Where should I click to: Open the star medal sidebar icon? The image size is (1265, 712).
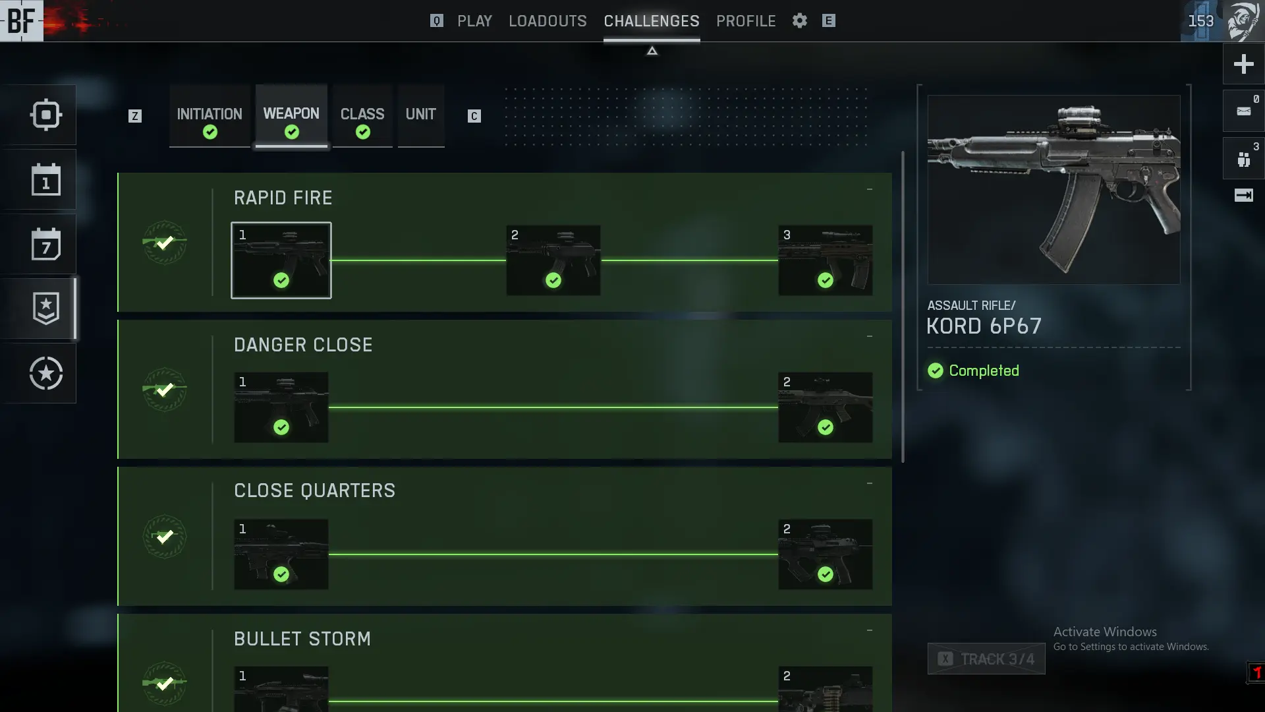pyautogui.click(x=45, y=373)
